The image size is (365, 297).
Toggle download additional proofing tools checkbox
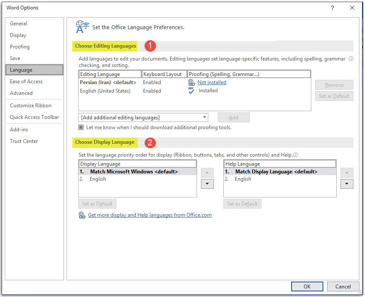81,127
